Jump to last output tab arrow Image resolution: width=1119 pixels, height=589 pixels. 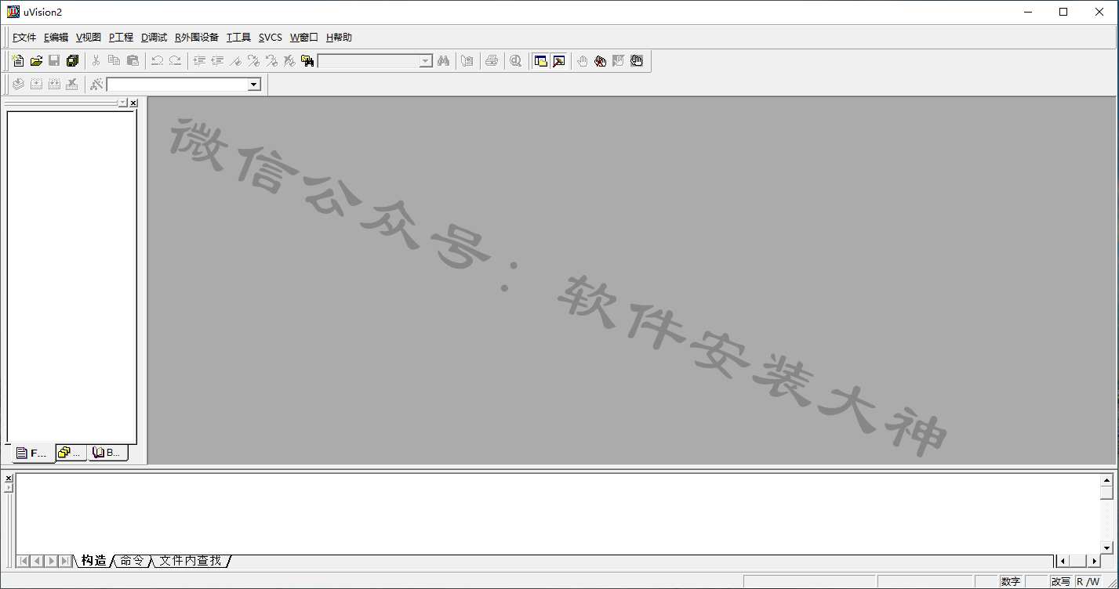click(x=65, y=561)
